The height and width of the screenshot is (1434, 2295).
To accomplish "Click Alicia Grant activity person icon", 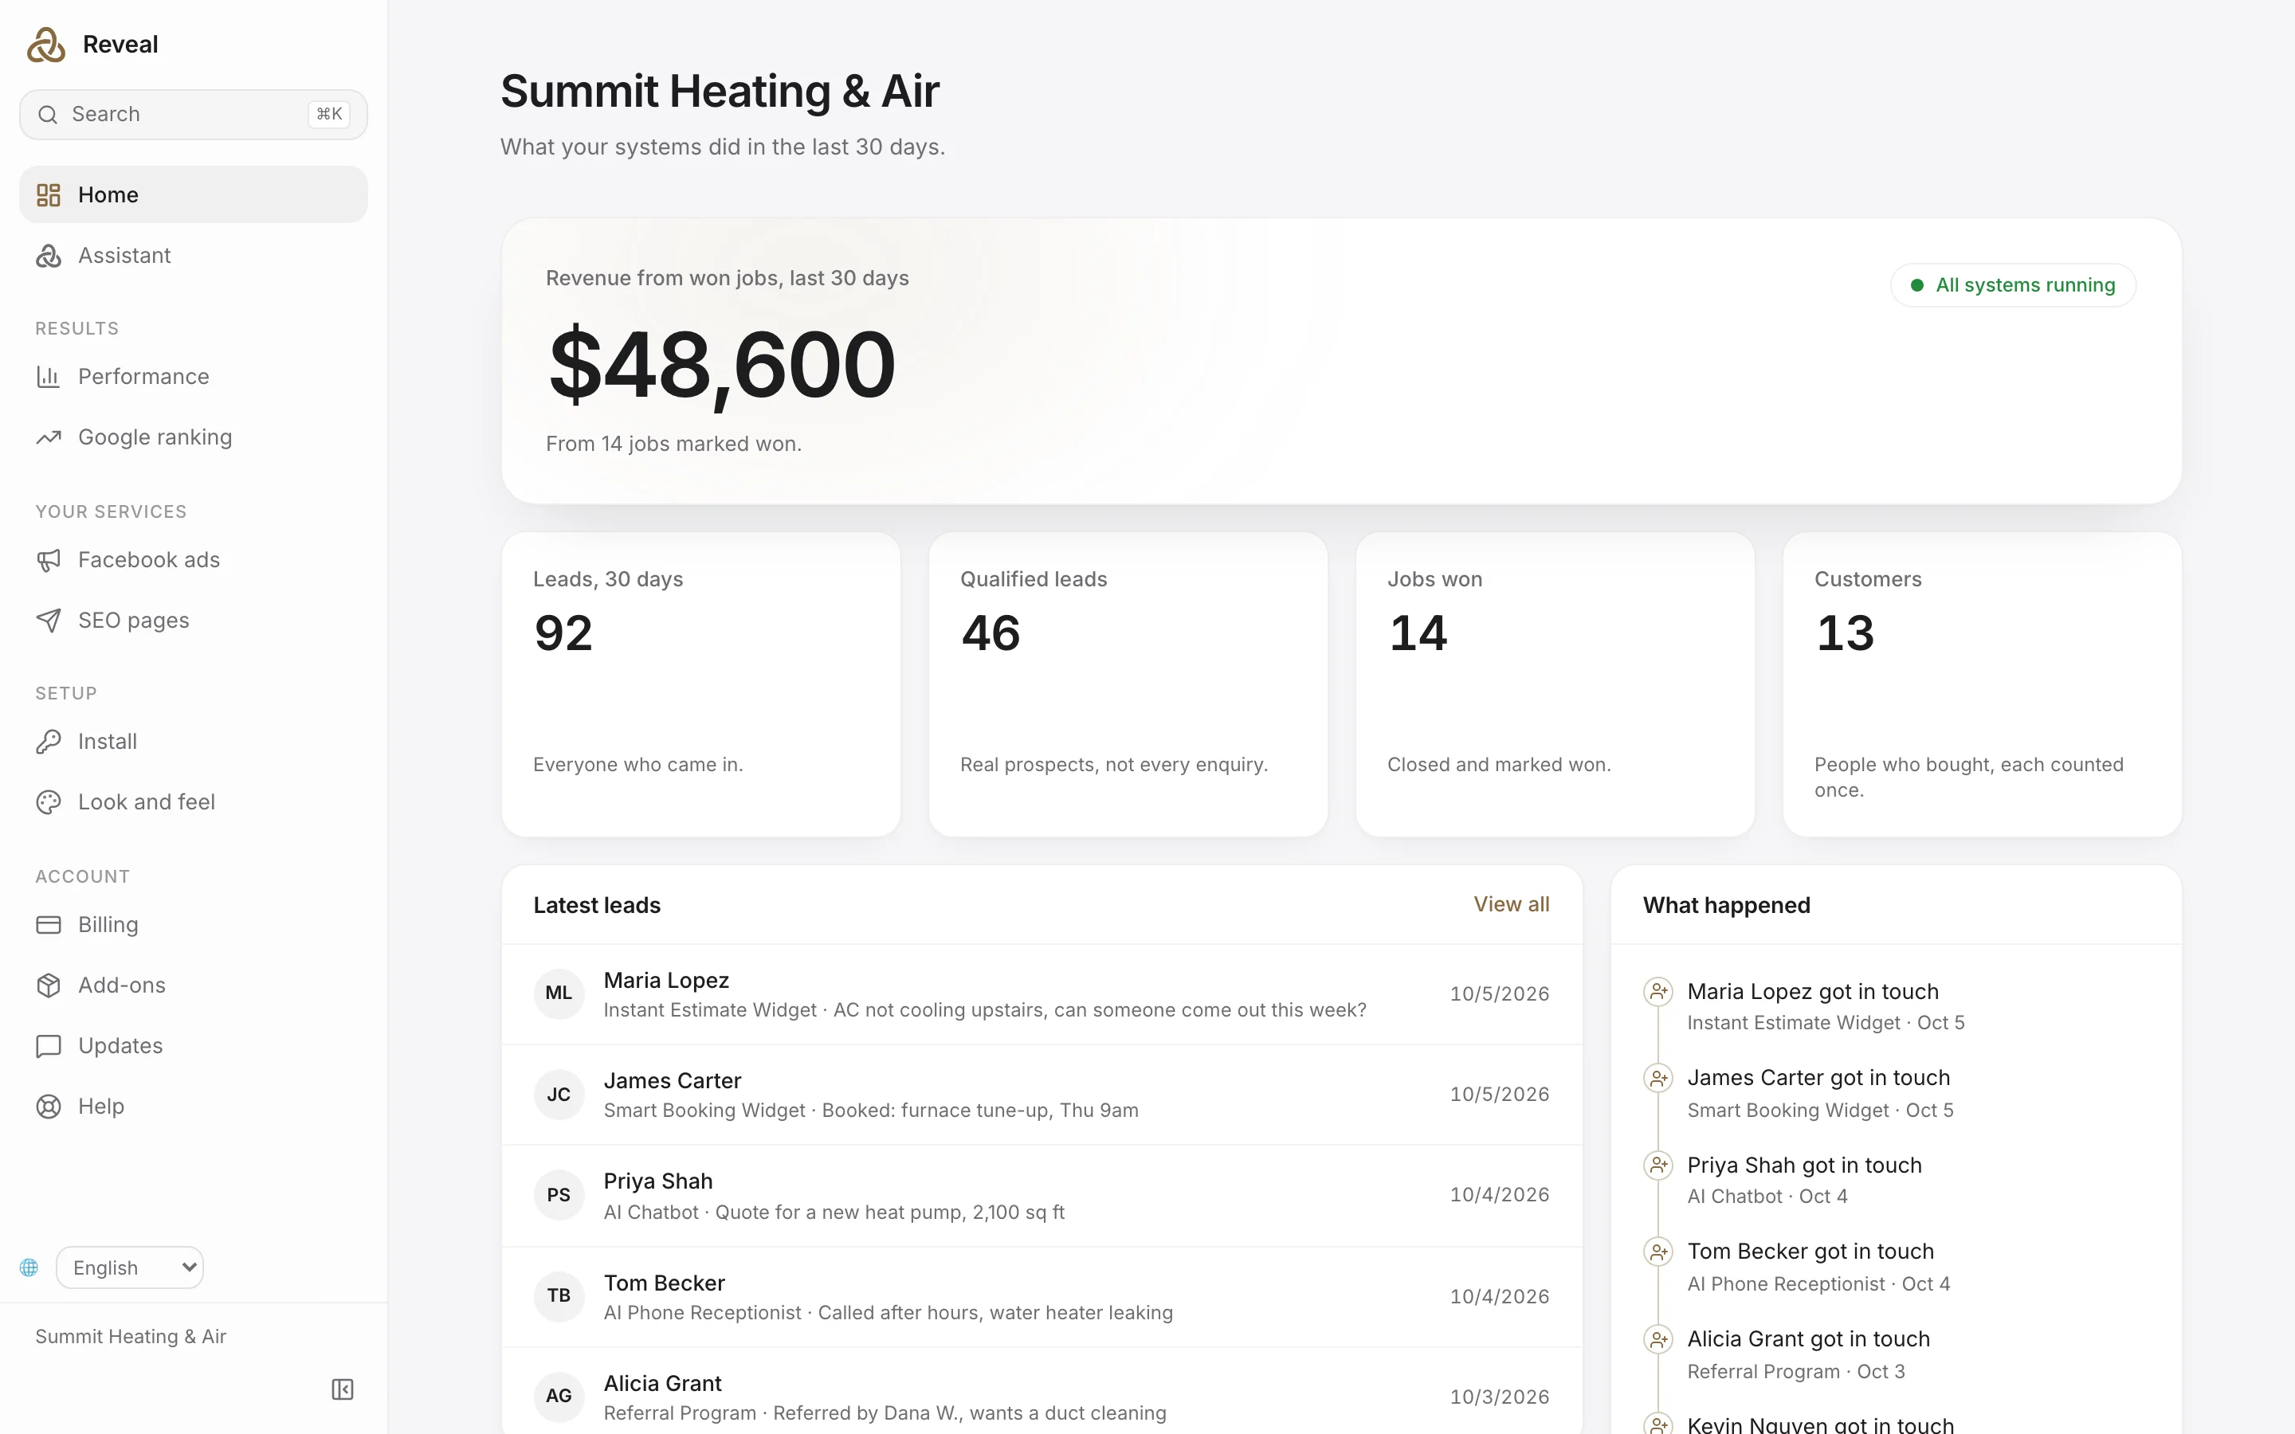I will 1657,1339.
